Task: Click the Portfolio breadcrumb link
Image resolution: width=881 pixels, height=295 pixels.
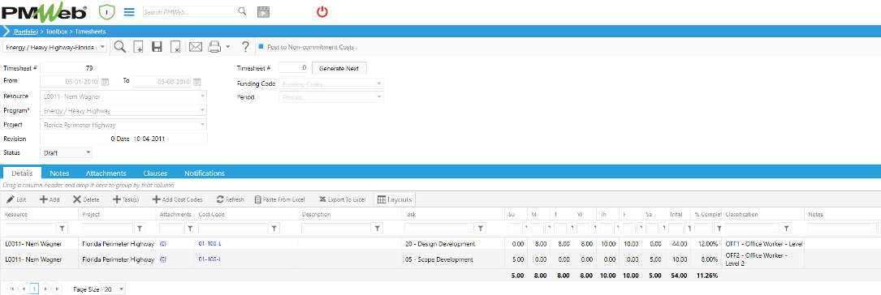Action: click(25, 32)
